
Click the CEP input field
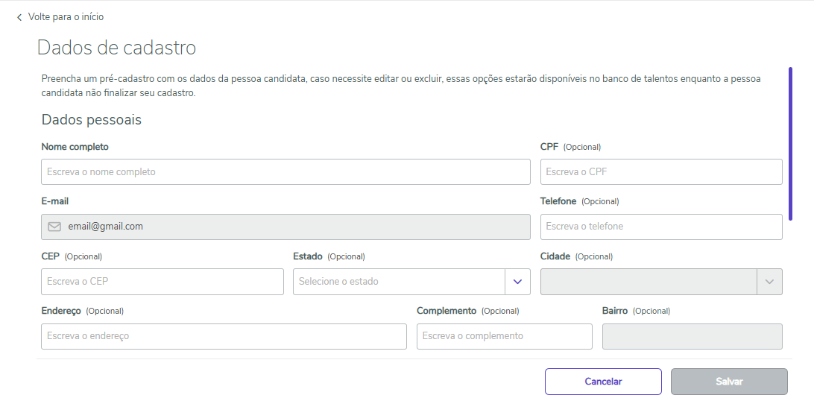point(163,282)
